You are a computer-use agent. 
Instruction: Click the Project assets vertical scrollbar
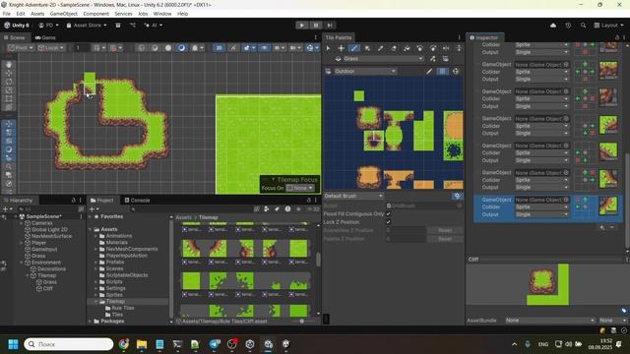click(318, 260)
